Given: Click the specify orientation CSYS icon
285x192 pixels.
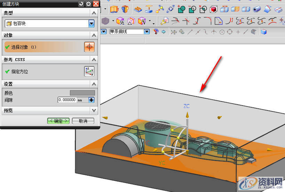Looking at the screenshot, I should [89, 71].
